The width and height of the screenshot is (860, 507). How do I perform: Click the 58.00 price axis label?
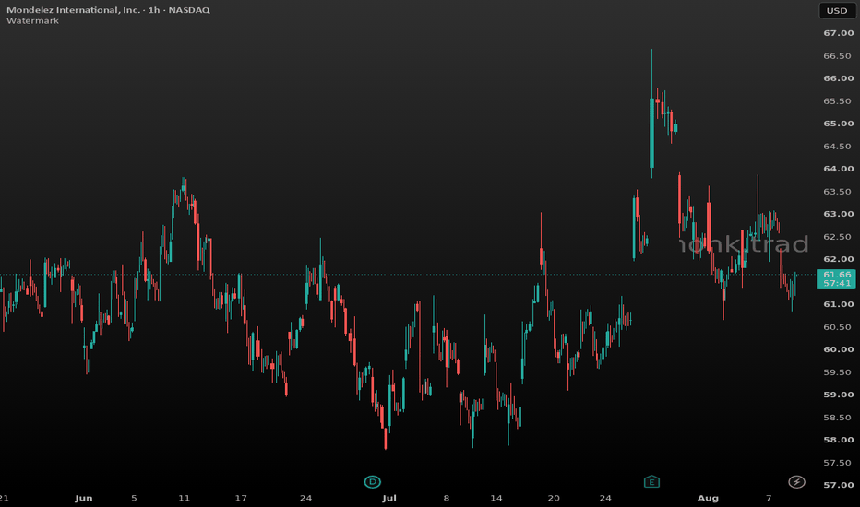pyautogui.click(x=838, y=440)
